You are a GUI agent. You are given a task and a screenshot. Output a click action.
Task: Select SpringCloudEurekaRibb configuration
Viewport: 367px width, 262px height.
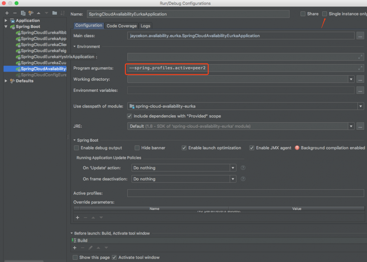[41, 33]
